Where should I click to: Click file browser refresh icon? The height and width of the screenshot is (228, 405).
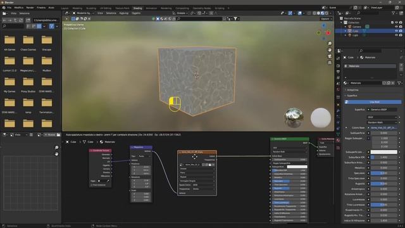click(21, 20)
